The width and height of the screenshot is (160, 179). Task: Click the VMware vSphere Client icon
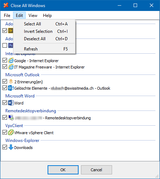pyautogui.click(x=11, y=132)
